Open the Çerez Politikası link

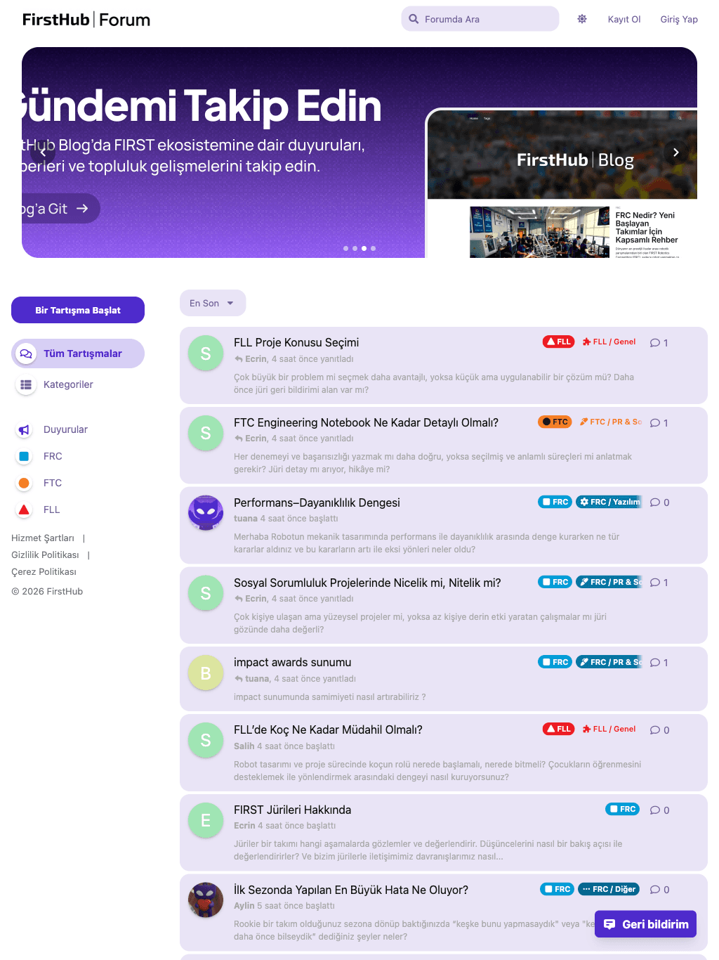(x=44, y=571)
